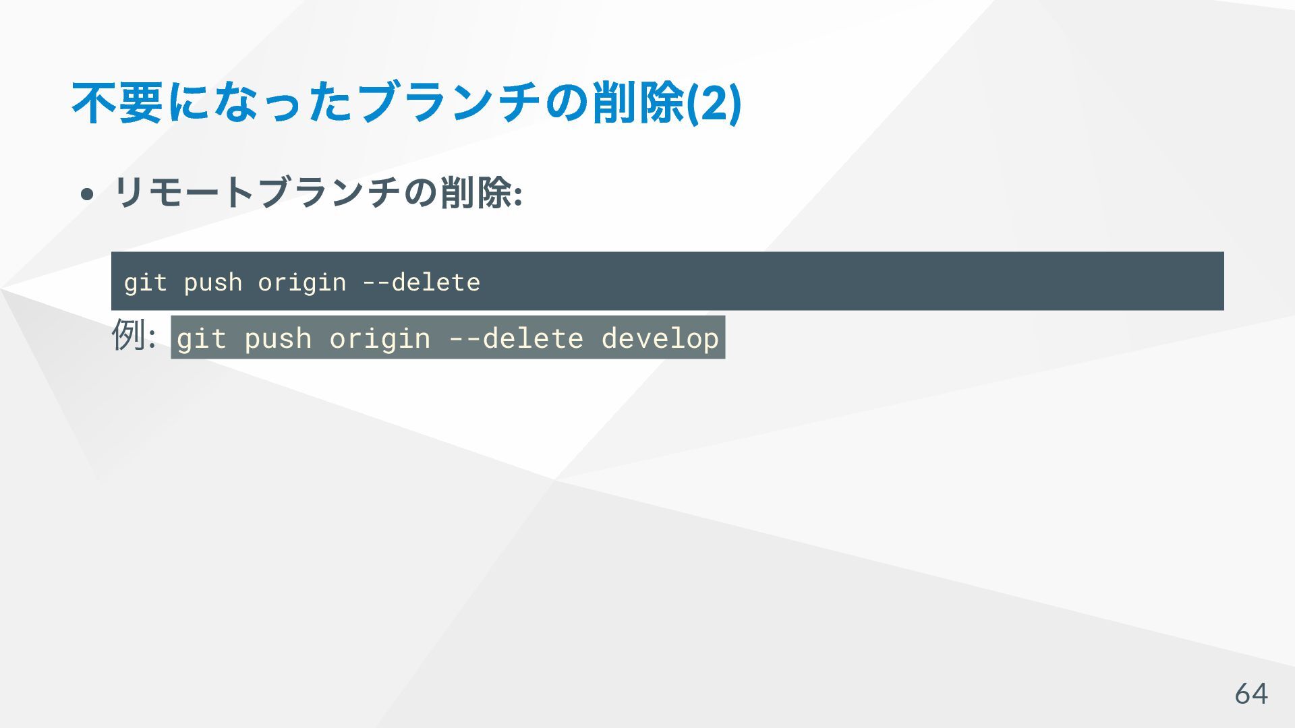Click '--delete' in the dark code block
The height and width of the screenshot is (728, 1295).
click(x=421, y=282)
